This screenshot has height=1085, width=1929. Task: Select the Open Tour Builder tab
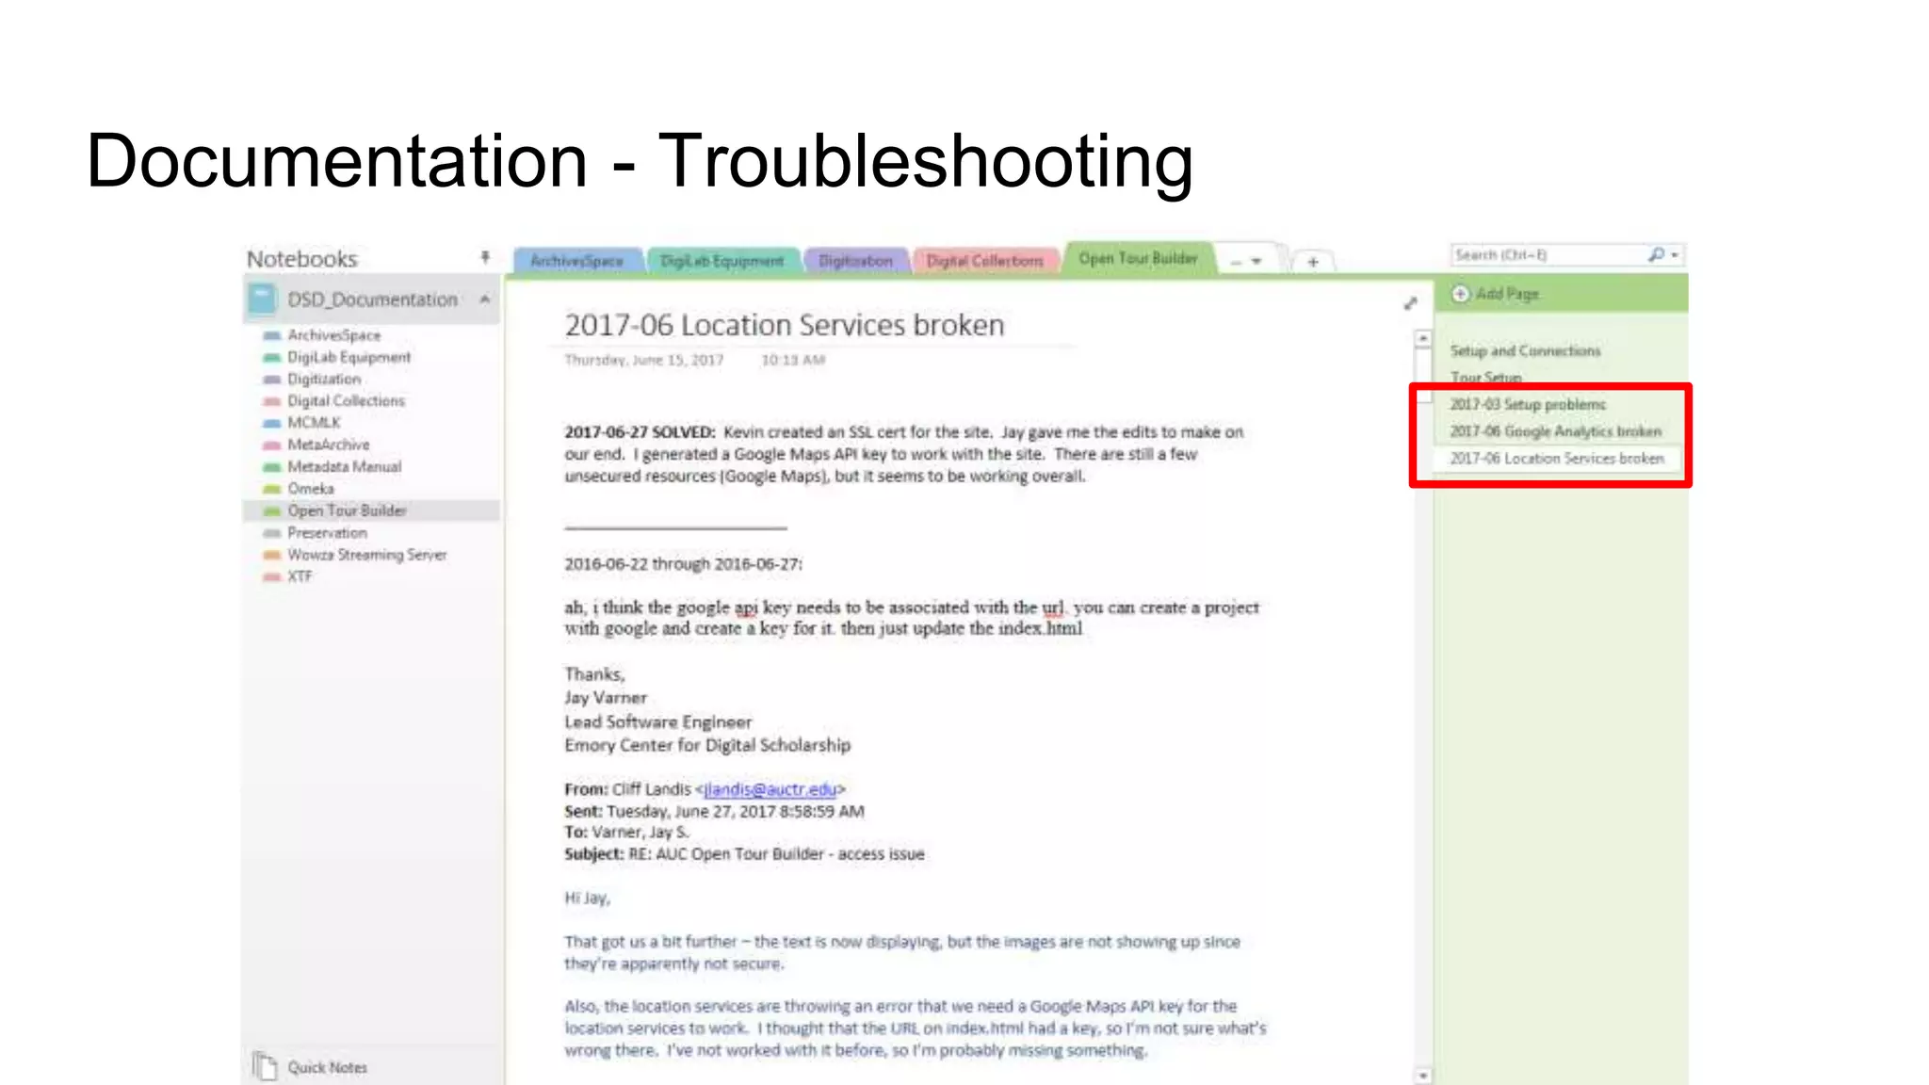[1138, 258]
